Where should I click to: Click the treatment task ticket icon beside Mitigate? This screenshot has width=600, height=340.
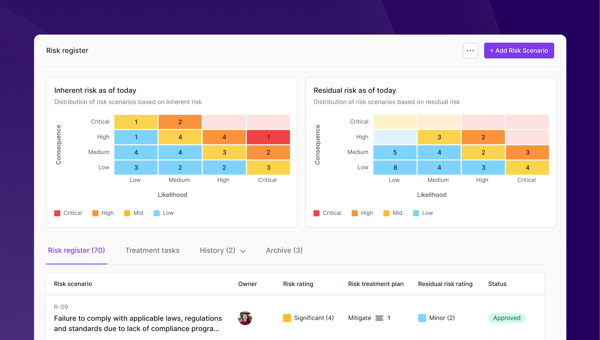(379, 318)
